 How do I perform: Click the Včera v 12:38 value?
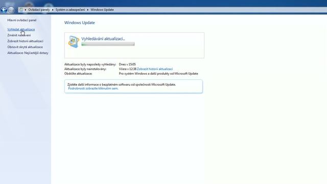pyautogui.click(x=128, y=69)
